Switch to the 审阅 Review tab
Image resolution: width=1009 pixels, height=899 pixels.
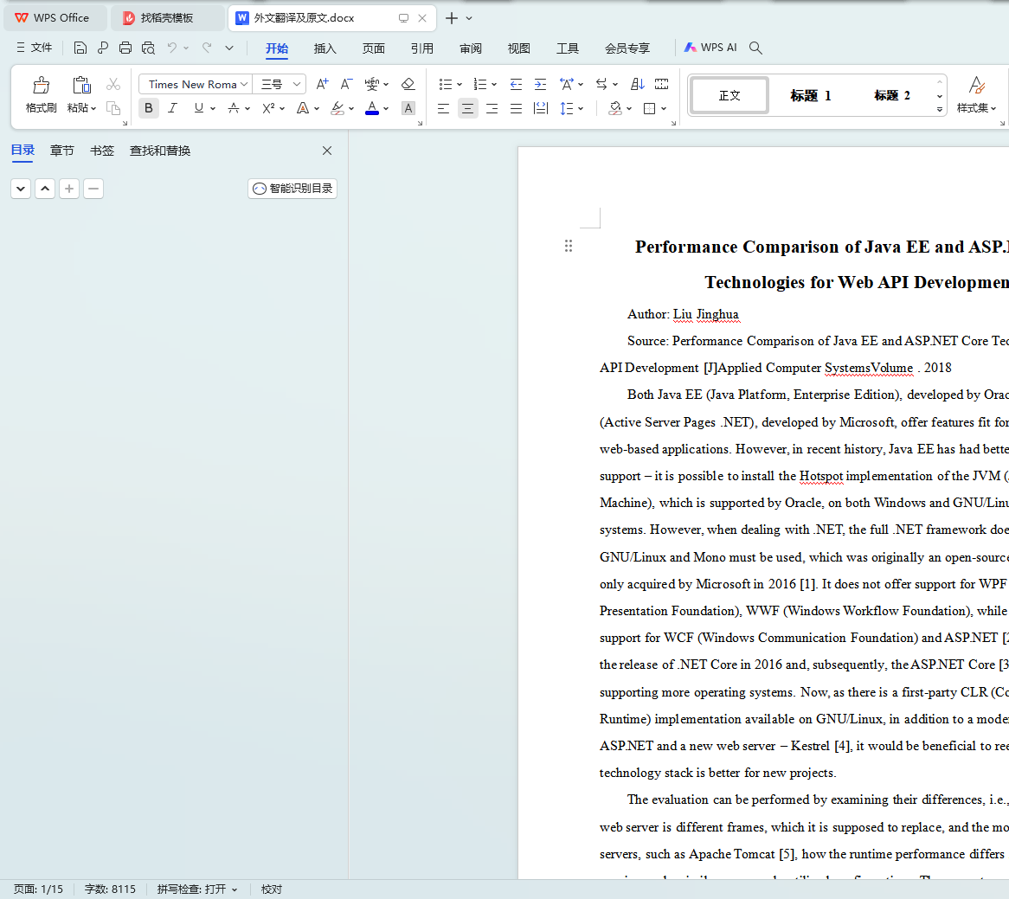coord(471,48)
